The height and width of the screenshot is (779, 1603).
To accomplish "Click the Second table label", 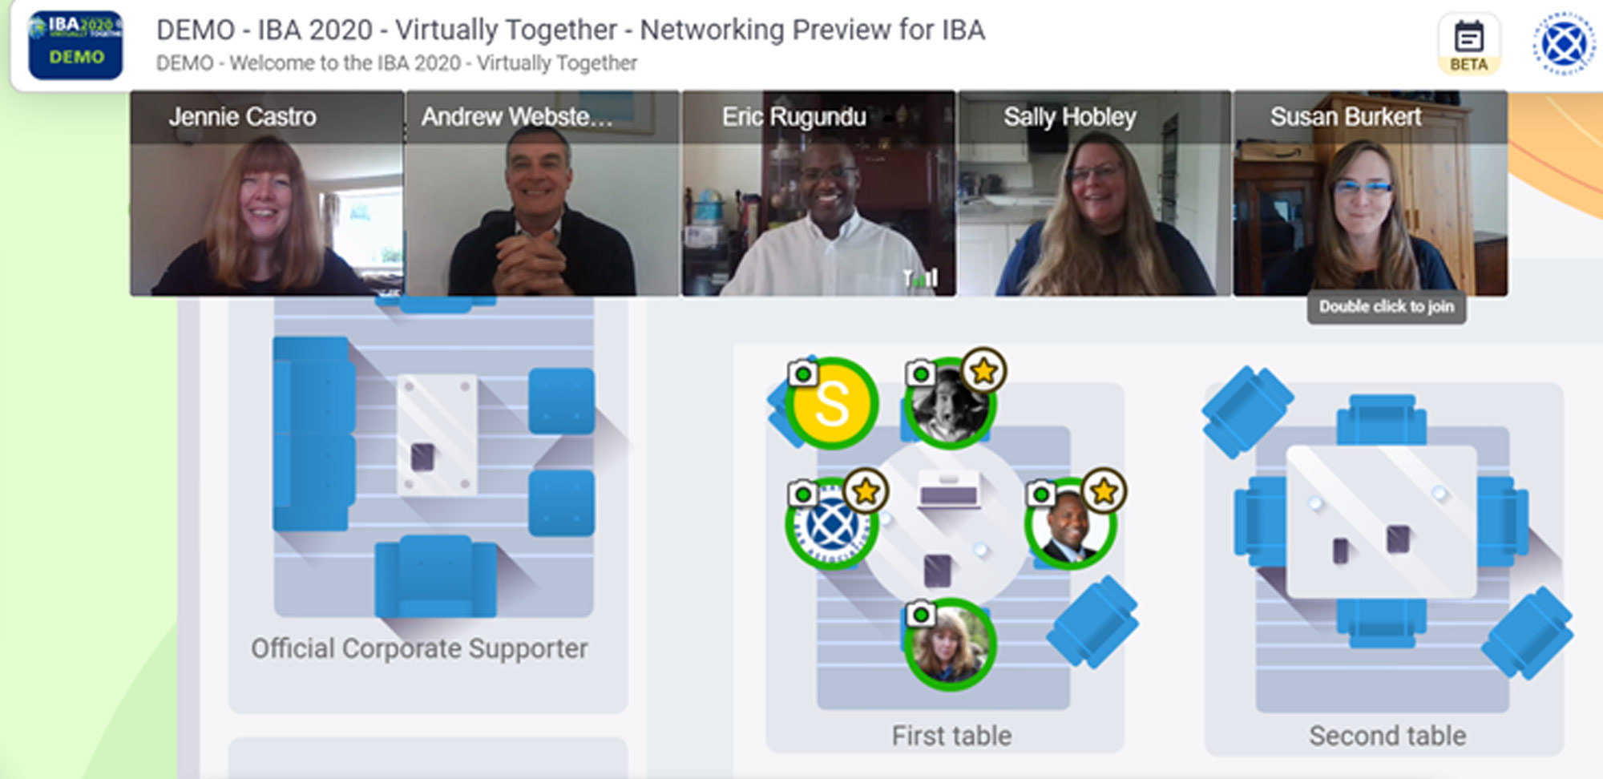I will pos(1387,736).
